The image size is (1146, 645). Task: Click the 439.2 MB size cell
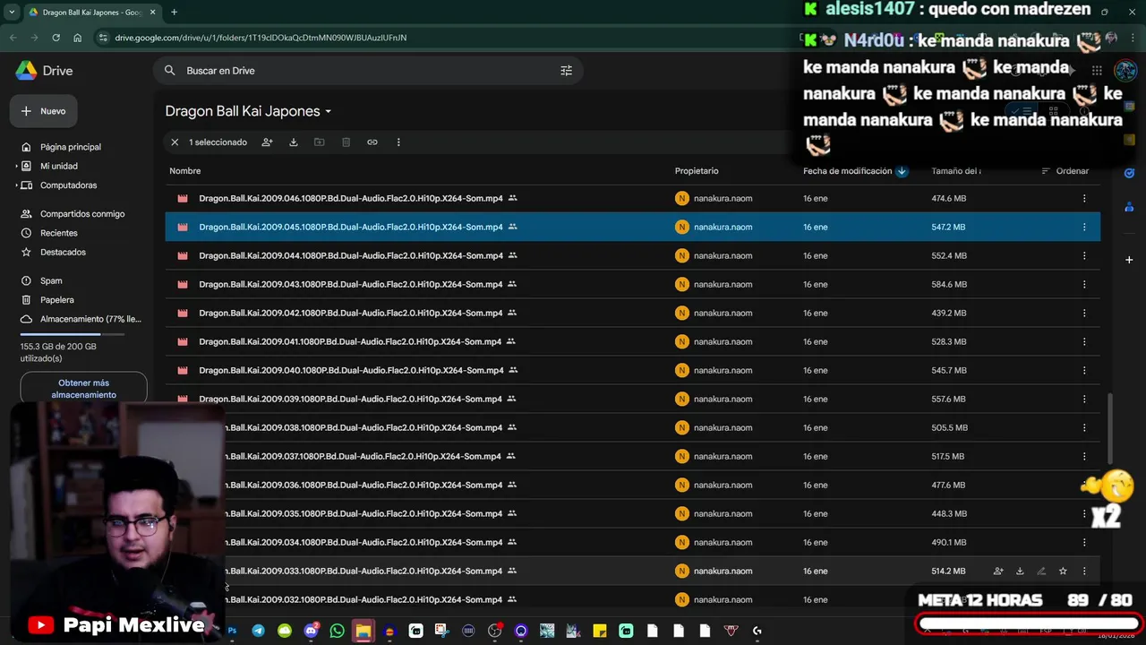949,313
